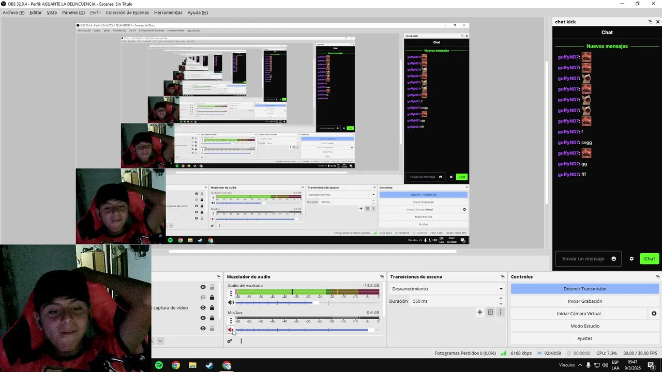Open the Herramientas menu
The height and width of the screenshot is (372, 662).
pyautogui.click(x=168, y=12)
